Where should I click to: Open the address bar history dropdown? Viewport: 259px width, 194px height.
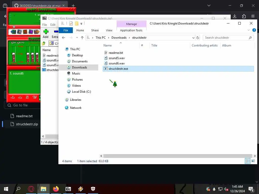pos(193,38)
